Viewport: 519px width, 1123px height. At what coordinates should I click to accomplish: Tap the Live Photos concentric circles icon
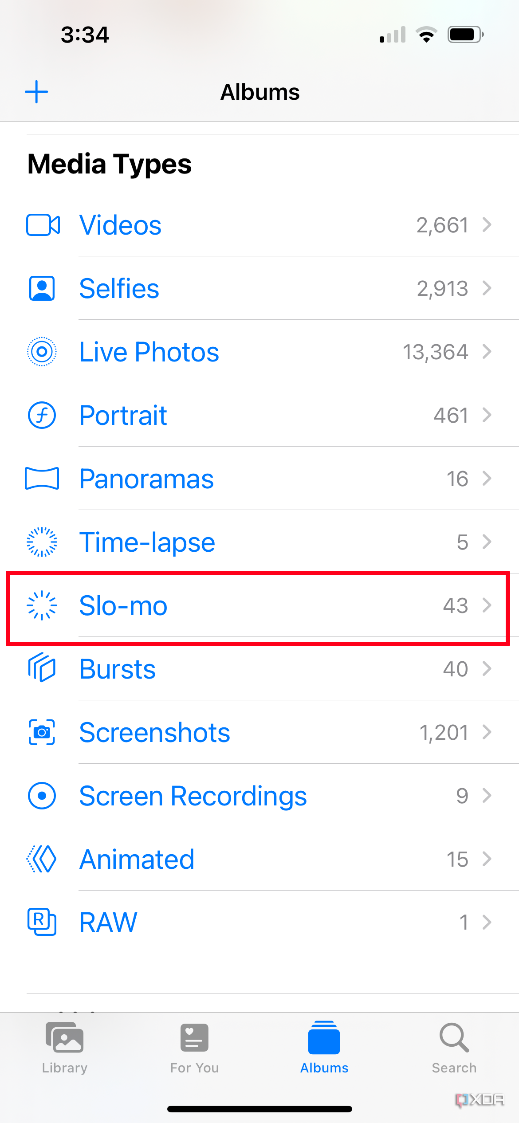tap(42, 352)
